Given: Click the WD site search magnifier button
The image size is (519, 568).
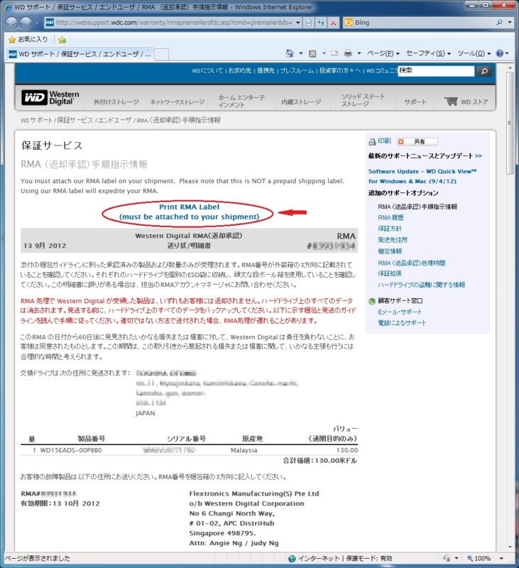Looking at the screenshot, I should [484, 72].
